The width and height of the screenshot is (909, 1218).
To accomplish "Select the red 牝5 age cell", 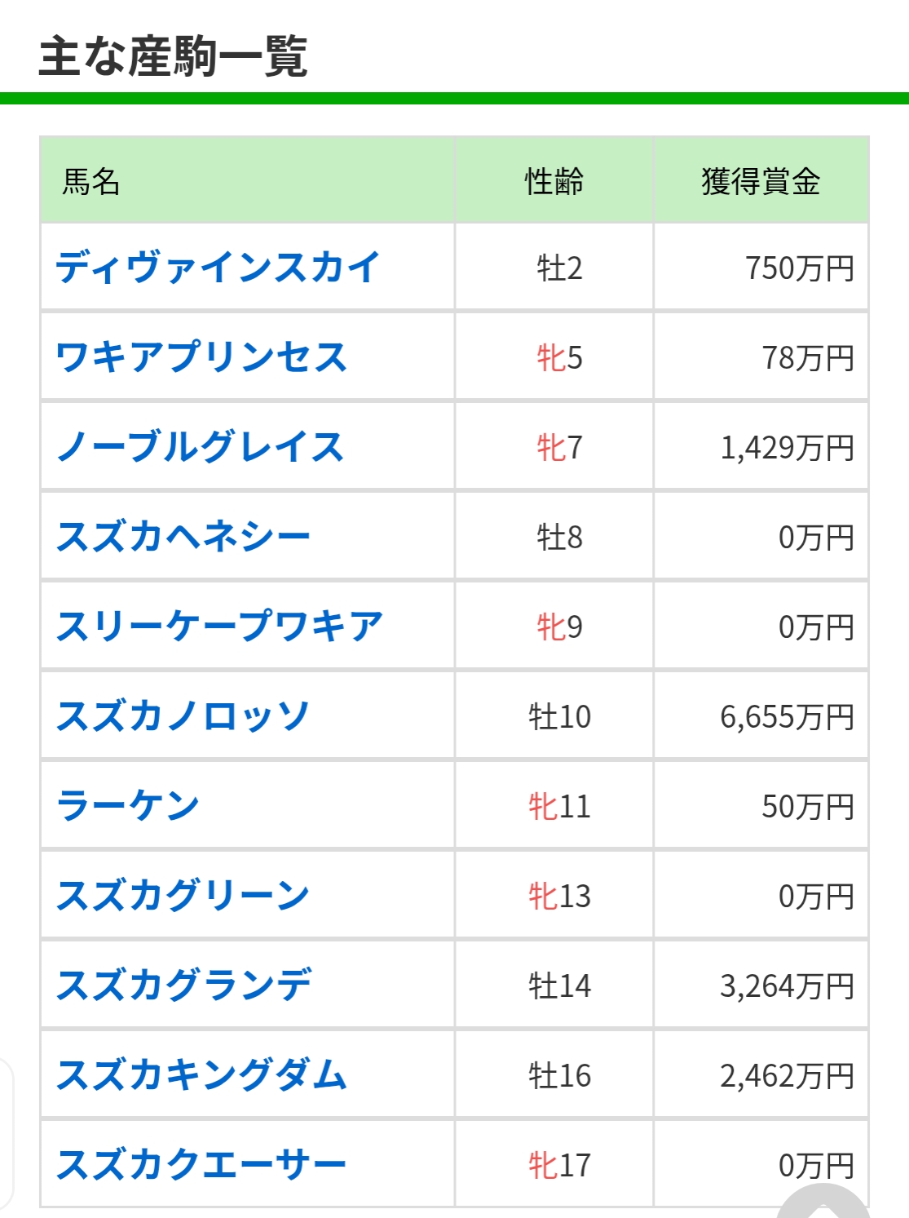I will coord(559,357).
